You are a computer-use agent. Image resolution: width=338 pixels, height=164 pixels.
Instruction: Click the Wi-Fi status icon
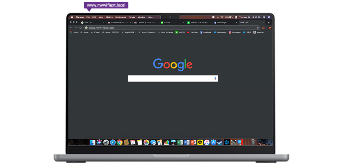tap(222, 17)
